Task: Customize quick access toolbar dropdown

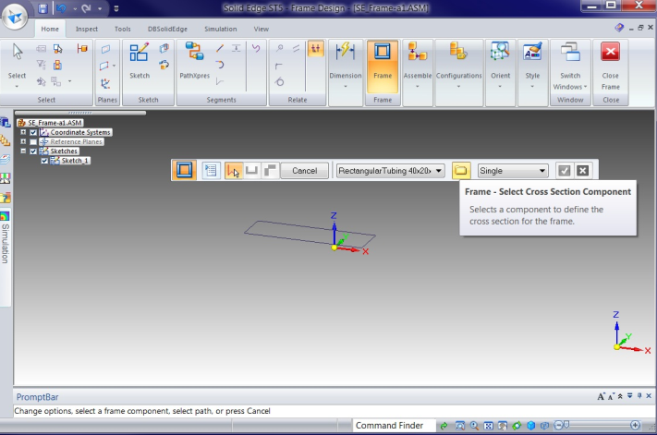Action: coord(116,8)
